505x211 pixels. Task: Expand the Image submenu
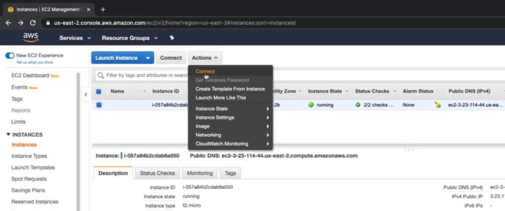click(230, 126)
